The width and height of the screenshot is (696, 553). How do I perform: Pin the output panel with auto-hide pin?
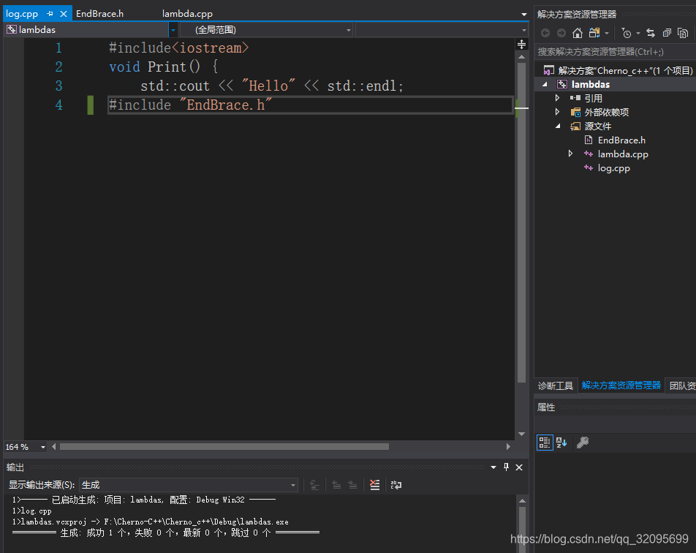pos(506,467)
